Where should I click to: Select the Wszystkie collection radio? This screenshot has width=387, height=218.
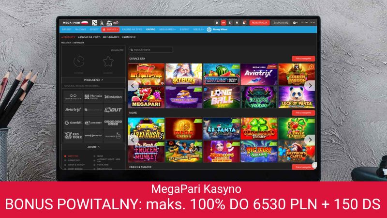pyautogui.click(x=65, y=156)
